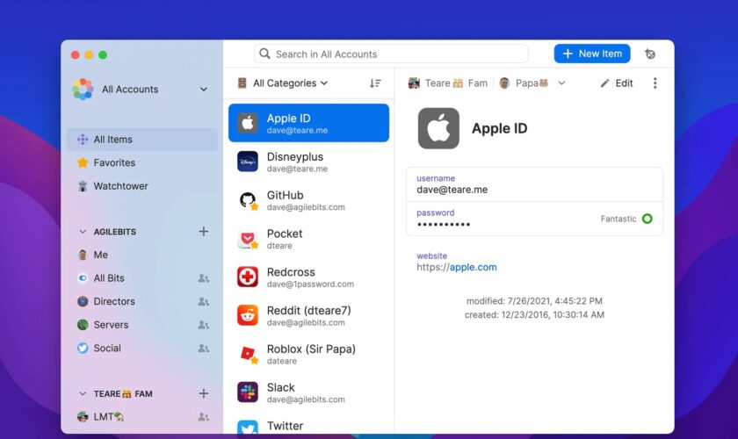This screenshot has width=738, height=439.
Task: Click shared people icon next to Servers
Action: click(x=203, y=325)
